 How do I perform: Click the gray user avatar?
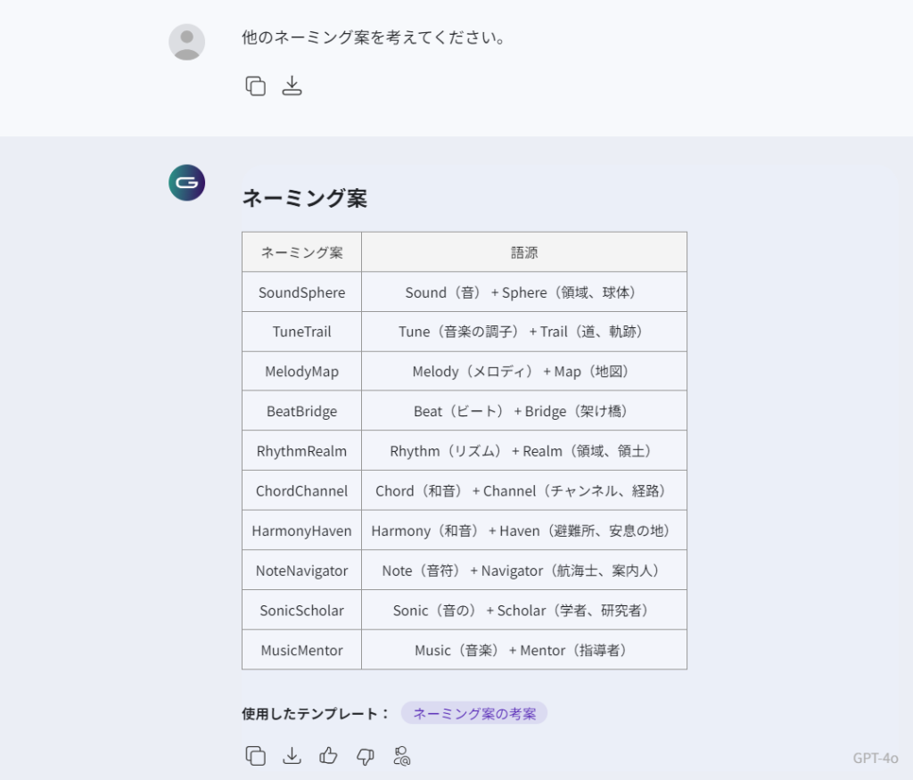coord(187,42)
